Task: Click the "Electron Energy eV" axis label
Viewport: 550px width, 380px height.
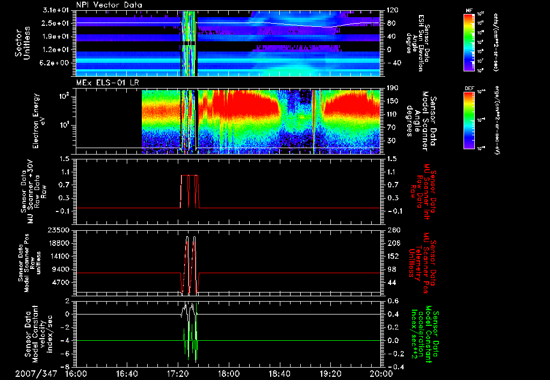Action: click(x=38, y=121)
